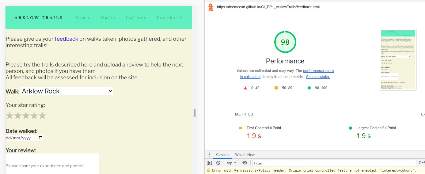The image size is (425, 174).
Task: Click the Your review text area
Action: point(52,163)
